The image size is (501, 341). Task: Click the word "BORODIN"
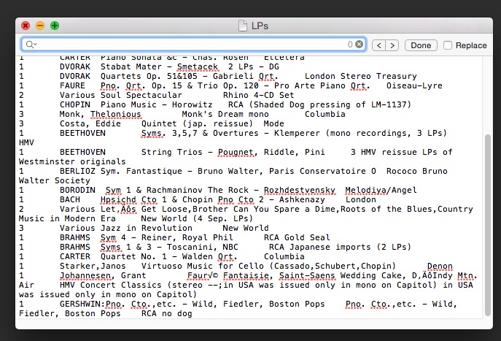(77, 190)
